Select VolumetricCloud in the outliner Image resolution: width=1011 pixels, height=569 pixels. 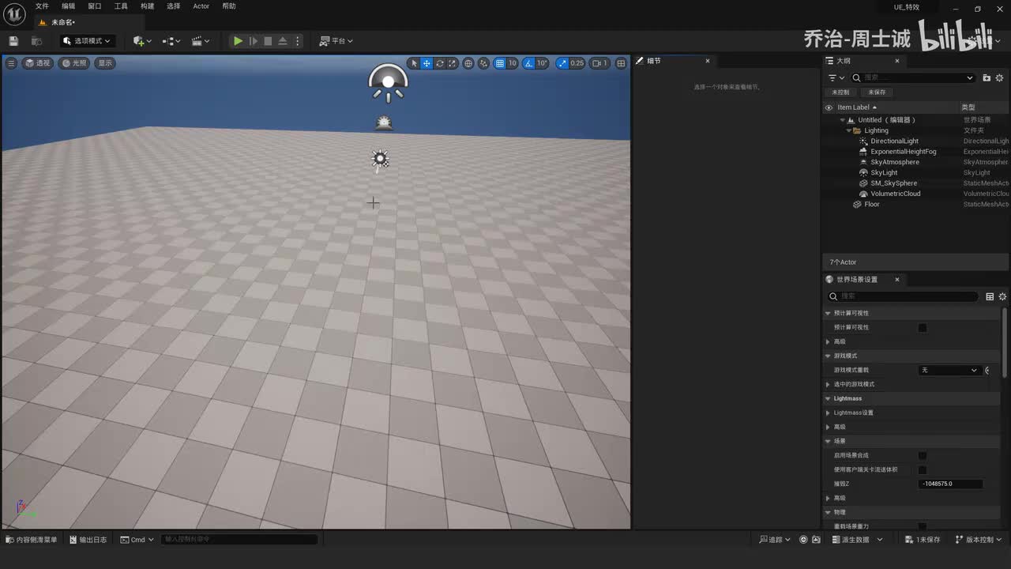point(895,194)
